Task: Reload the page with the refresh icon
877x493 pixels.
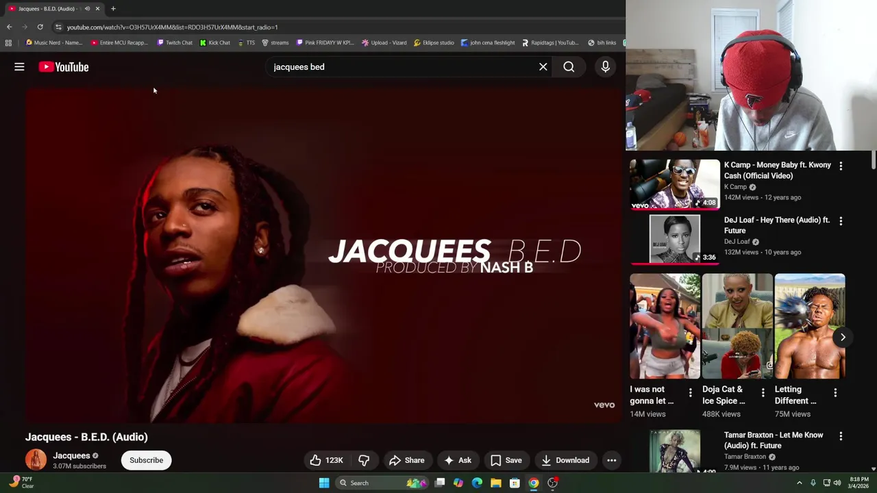Action: (x=40, y=27)
